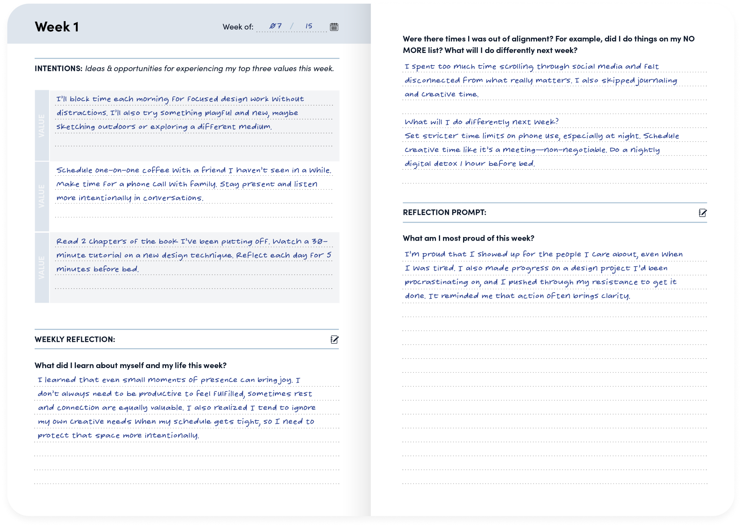
Task: Open the calendar date picker icon
Action: pyautogui.click(x=334, y=27)
